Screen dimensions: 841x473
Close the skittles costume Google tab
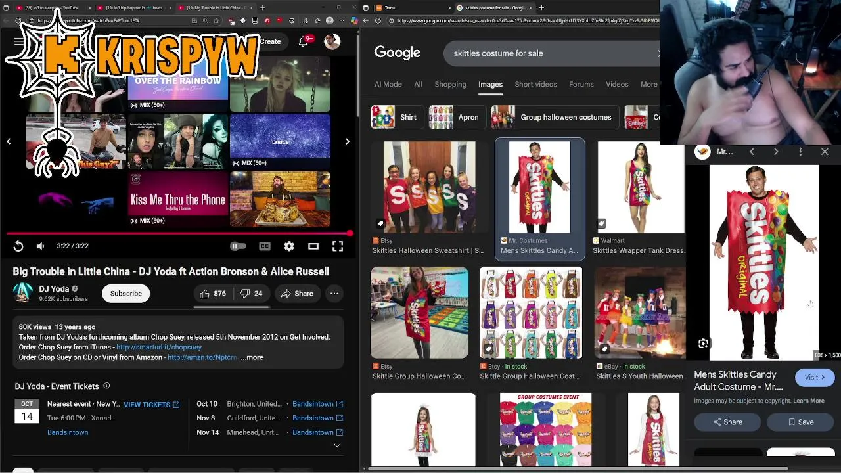coord(532,8)
